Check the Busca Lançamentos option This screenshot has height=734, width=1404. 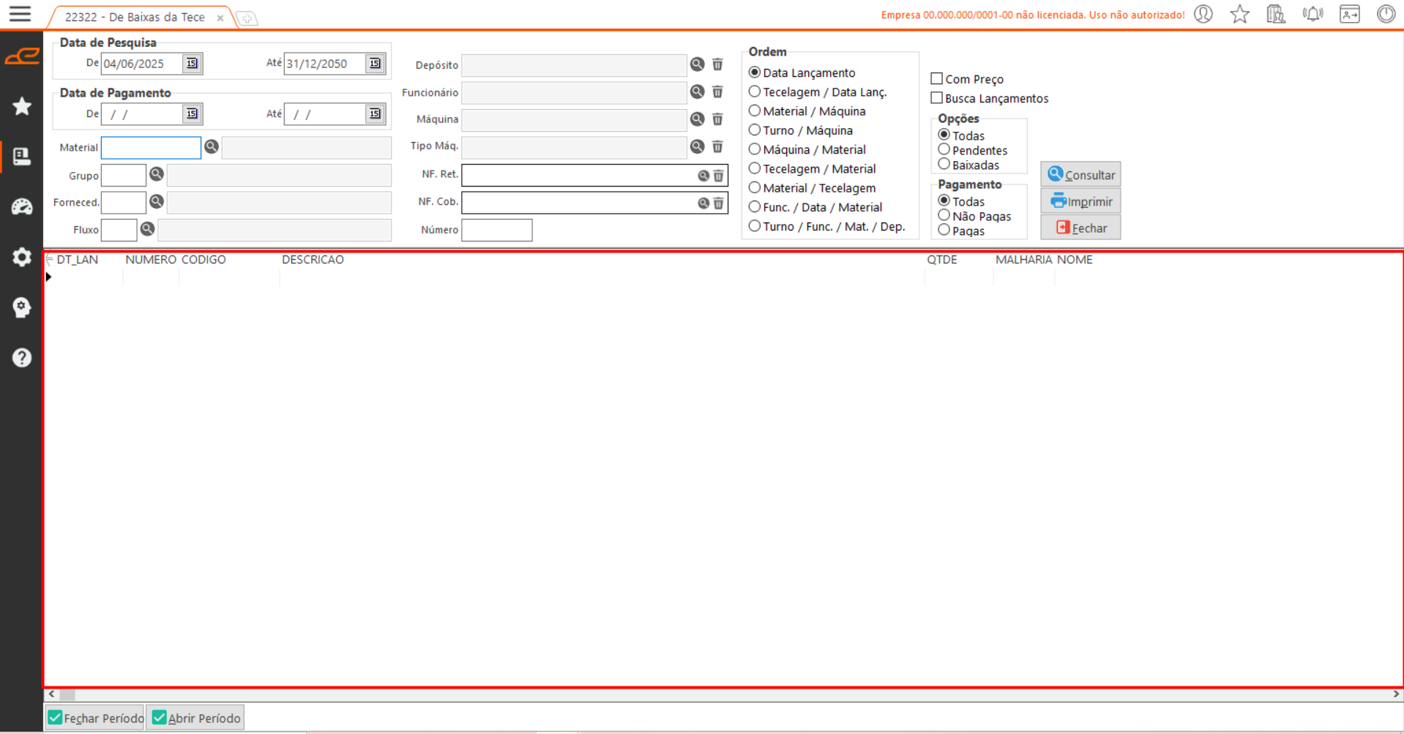(936, 98)
